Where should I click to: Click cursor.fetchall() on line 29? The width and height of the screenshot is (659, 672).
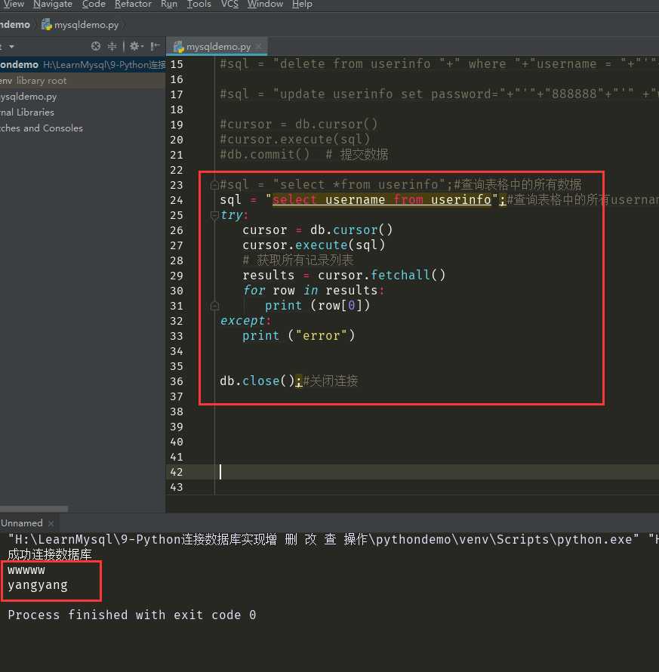coord(382,275)
